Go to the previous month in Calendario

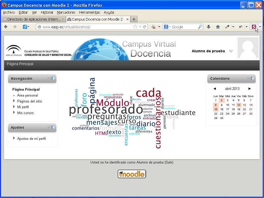pyautogui.click(x=215, y=89)
